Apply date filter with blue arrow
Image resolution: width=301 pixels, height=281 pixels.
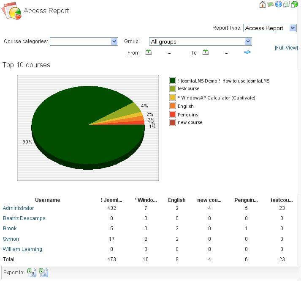[247, 52]
